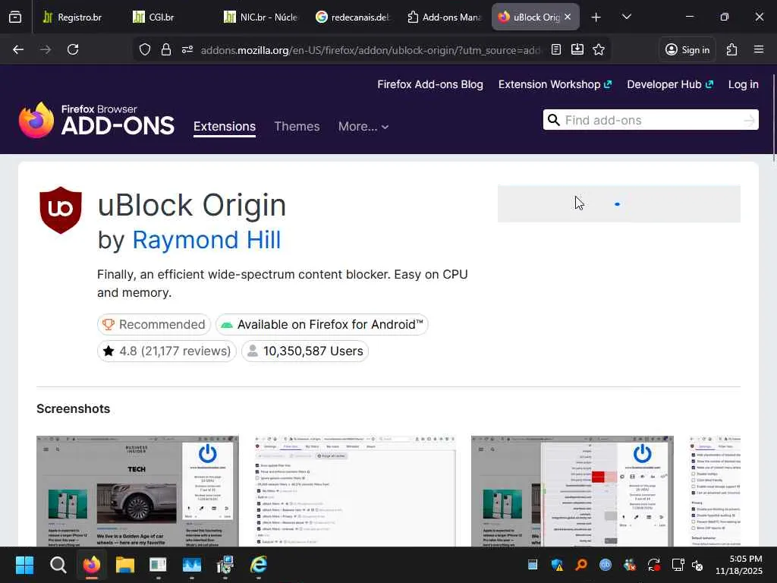The image size is (777, 583).
Task: Open the tracking protection shield icon
Action: coord(145,49)
